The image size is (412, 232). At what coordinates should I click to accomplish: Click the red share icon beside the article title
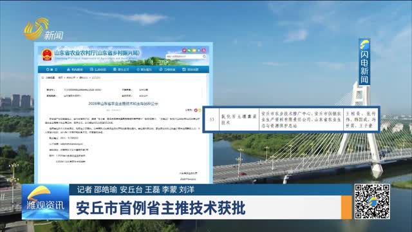coord(196,110)
